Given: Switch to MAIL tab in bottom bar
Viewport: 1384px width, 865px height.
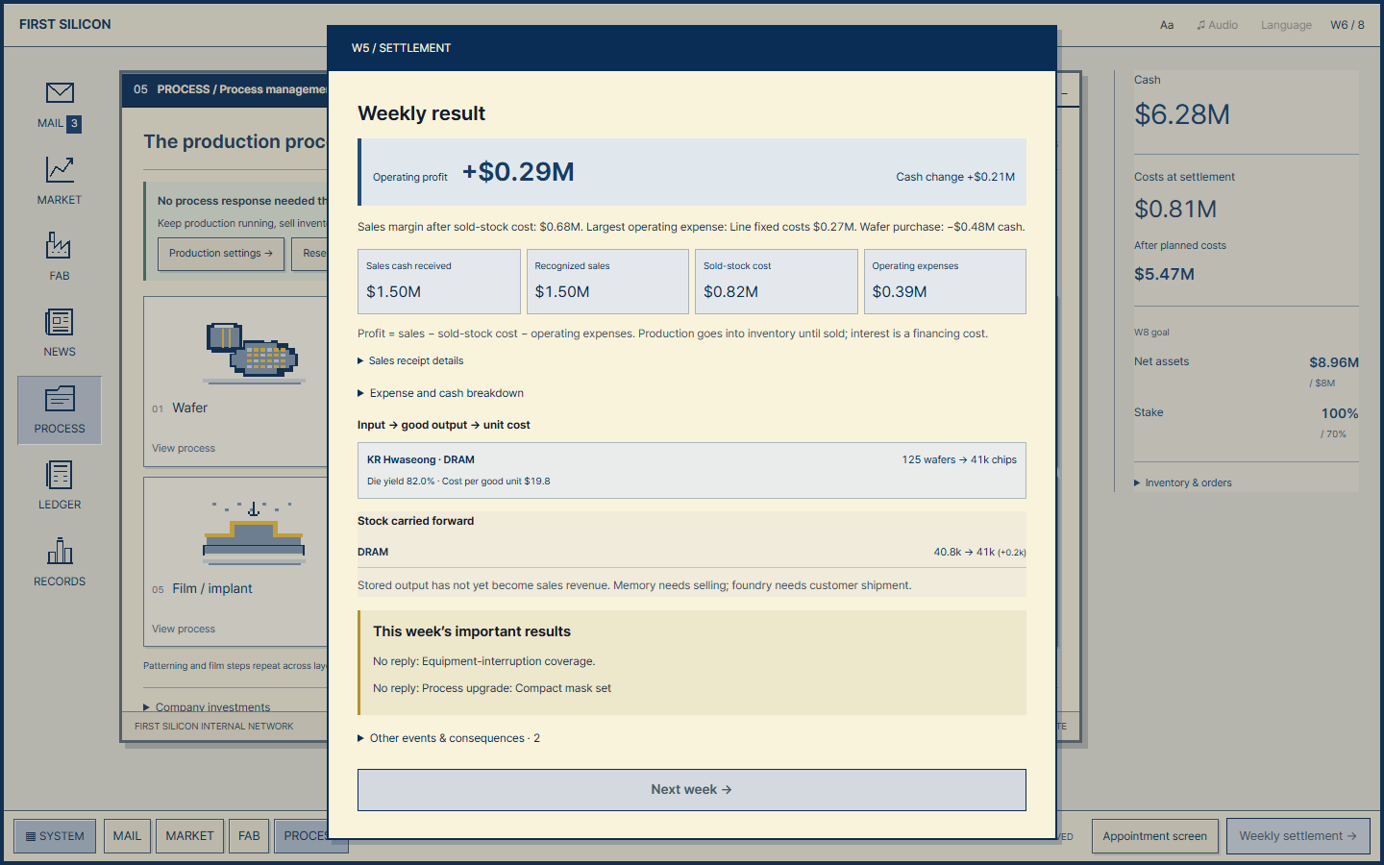Looking at the screenshot, I should click(127, 836).
